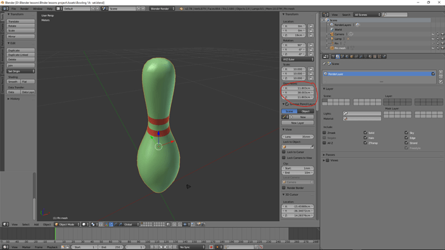The image size is (445, 250).
Task: Open the File menu
Action: pos(14,9)
